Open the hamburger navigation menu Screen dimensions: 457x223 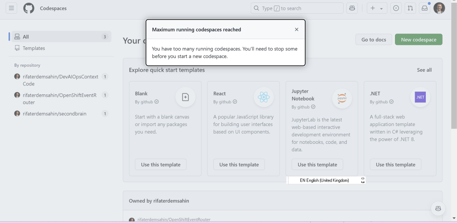11,8
